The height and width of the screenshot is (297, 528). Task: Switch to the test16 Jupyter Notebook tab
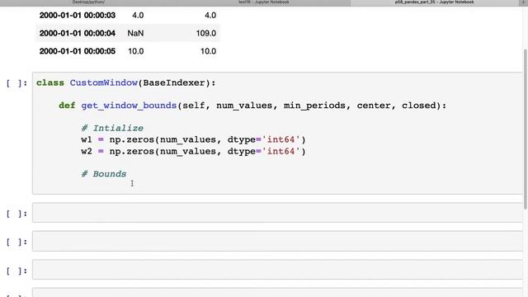(x=264, y=2)
